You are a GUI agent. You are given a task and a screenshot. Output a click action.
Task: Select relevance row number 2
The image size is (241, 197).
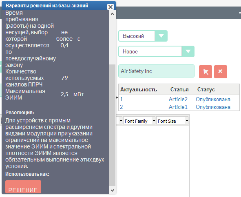(121, 107)
